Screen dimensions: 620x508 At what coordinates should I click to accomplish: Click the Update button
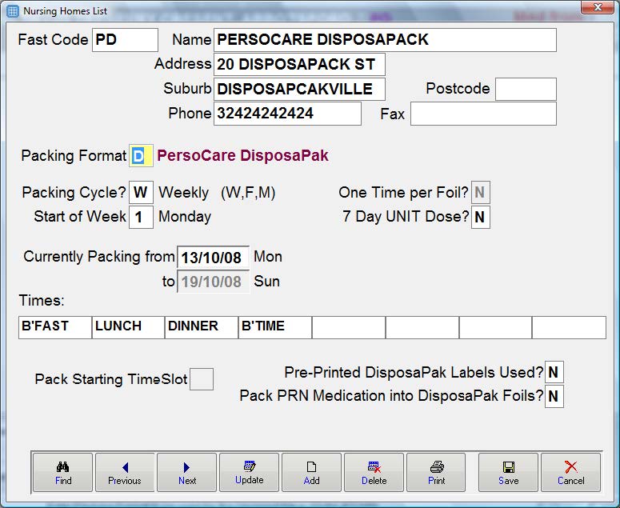(249, 473)
